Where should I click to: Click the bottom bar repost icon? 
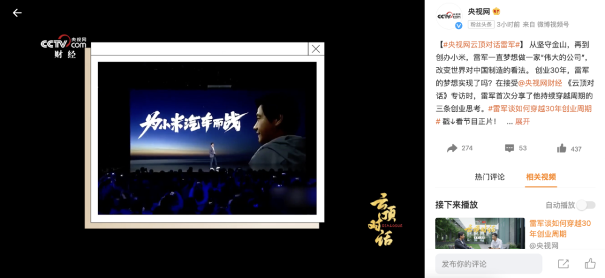[x=563, y=263]
